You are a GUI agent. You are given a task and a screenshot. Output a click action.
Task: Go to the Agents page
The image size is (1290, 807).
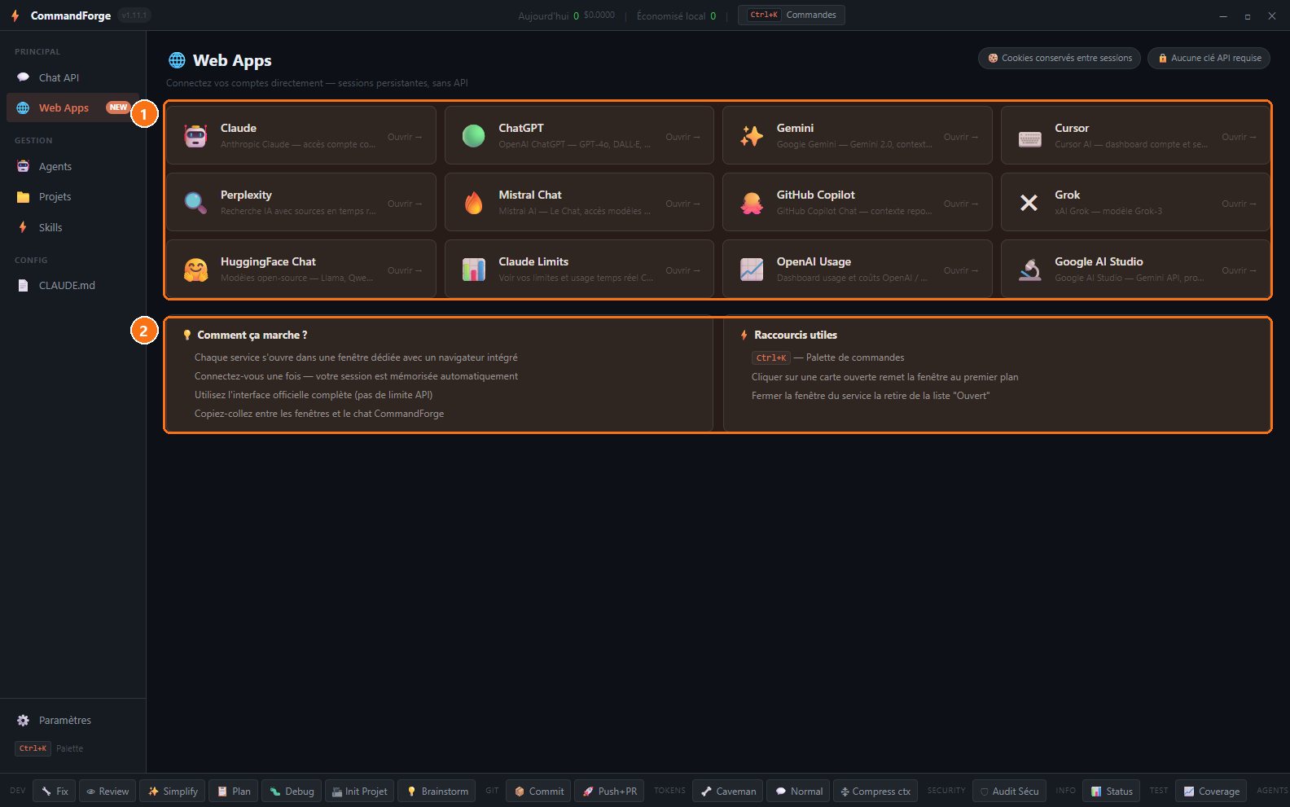[73, 166]
